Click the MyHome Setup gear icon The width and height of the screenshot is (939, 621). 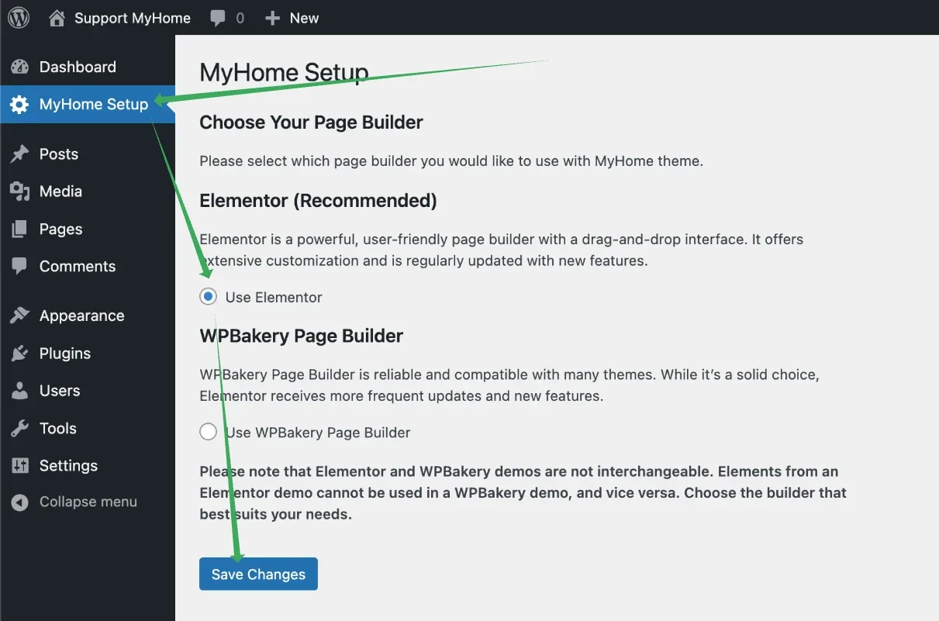pos(19,105)
